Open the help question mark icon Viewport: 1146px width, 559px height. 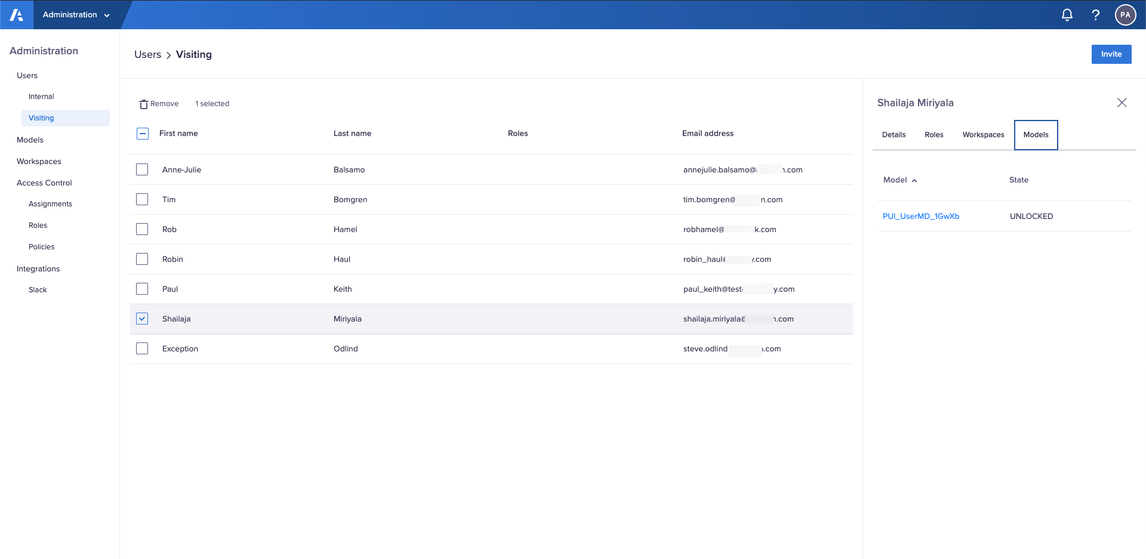(1095, 14)
